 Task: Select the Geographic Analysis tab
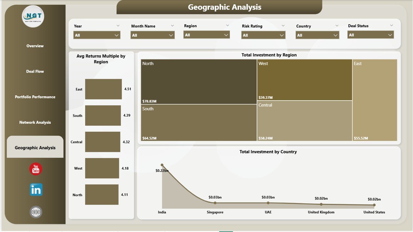[x=35, y=147]
